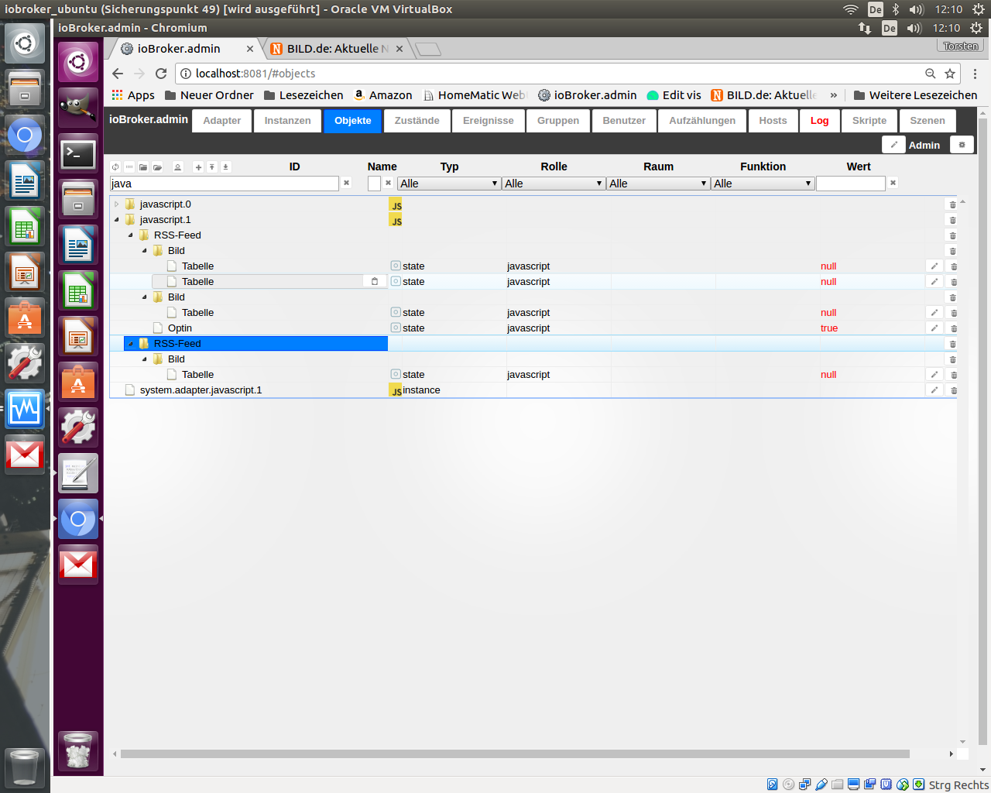Add new object with plus icon
The width and height of the screenshot is (991, 793).
pyautogui.click(x=198, y=167)
